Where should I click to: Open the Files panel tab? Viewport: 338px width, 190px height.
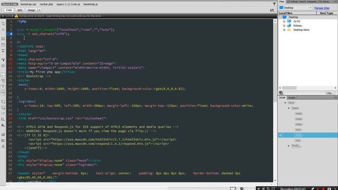pyautogui.click(x=281, y=2)
